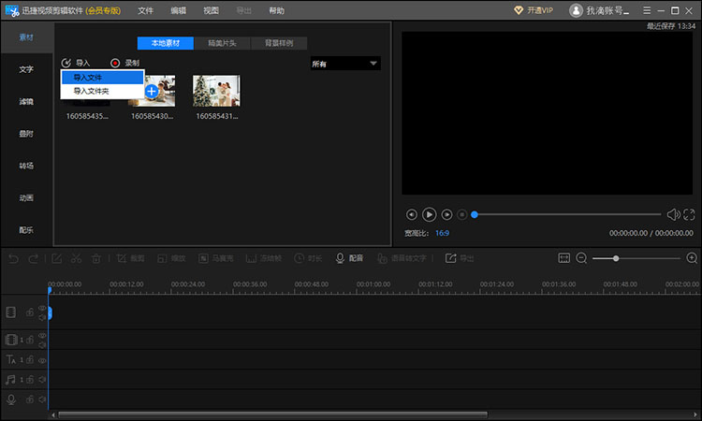
Task: Click the edit pencil icon in timeline toolbar
Action: tap(56, 258)
